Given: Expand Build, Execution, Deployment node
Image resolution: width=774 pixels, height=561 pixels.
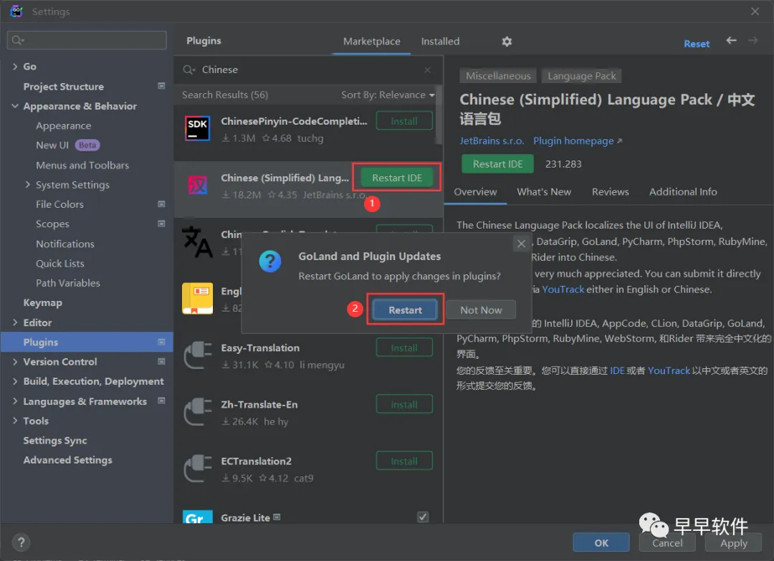Looking at the screenshot, I should coord(15,381).
